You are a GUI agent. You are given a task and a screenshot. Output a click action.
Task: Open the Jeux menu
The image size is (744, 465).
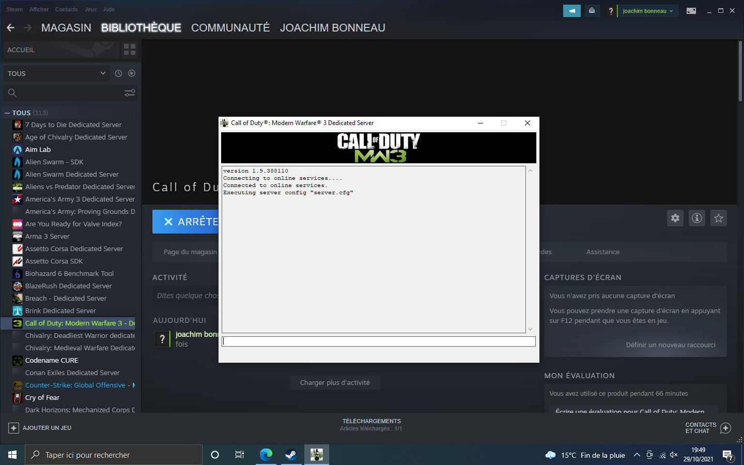tap(90, 9)
